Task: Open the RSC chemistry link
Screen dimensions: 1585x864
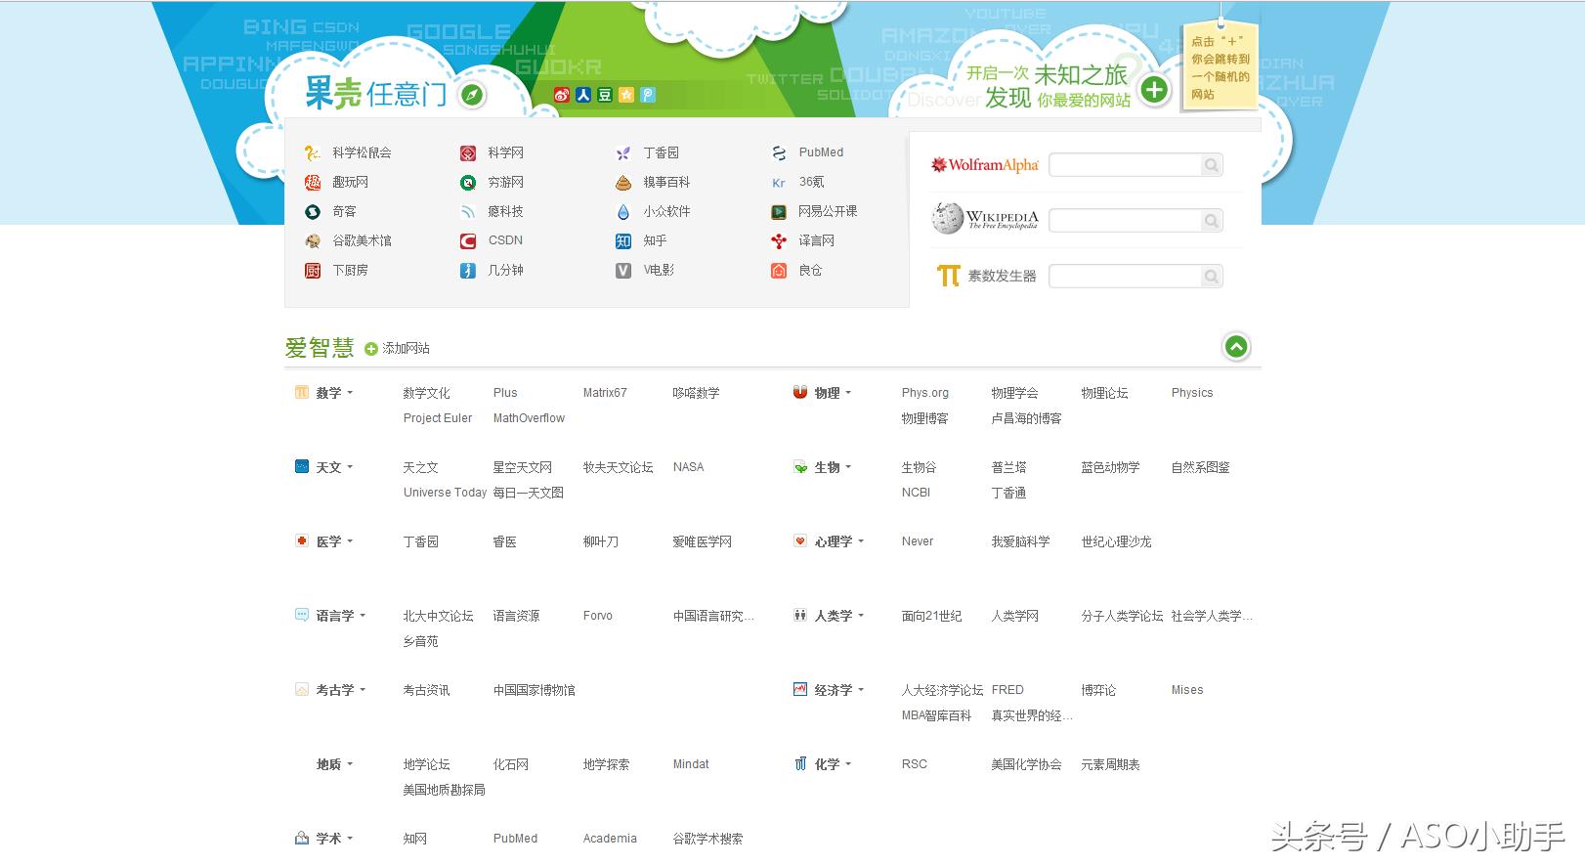Action: pos(914,764)
